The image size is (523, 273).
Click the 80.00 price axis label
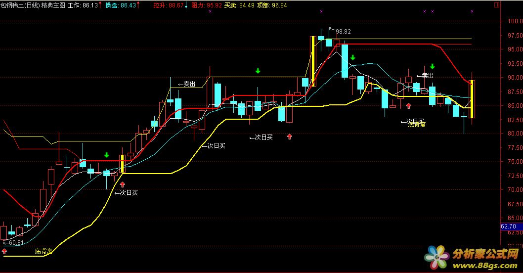(515, 134)
